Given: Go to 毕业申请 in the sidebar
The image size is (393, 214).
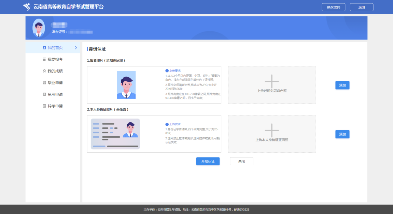Looking at the screenshot, I should (x=55, y=83).
